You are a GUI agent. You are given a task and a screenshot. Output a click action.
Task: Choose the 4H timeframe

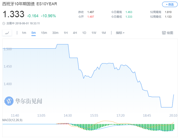tap(75, 33)
